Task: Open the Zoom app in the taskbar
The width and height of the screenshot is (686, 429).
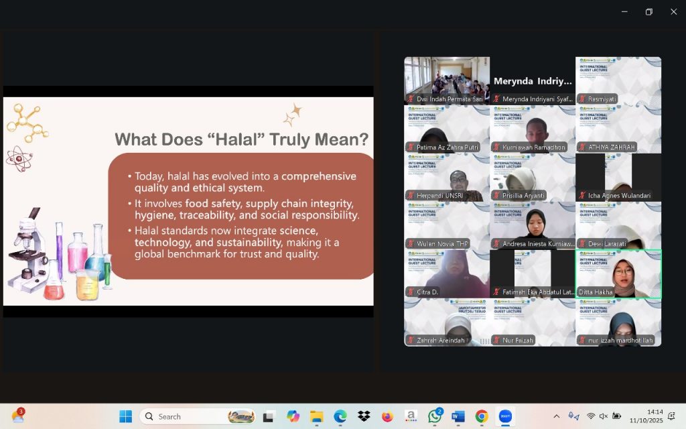Action: [x=505, y=416]
